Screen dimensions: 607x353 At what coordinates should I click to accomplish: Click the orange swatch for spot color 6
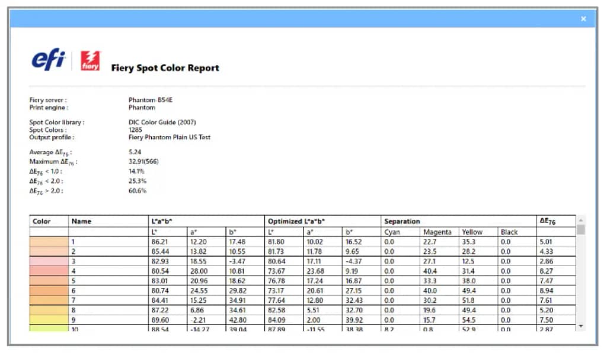pos(49,290)
